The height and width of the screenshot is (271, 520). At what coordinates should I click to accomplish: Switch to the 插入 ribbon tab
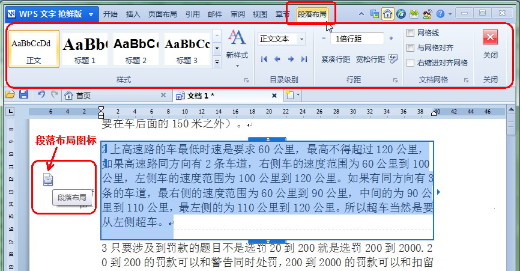pyautogui.click(x=134, y=13)
